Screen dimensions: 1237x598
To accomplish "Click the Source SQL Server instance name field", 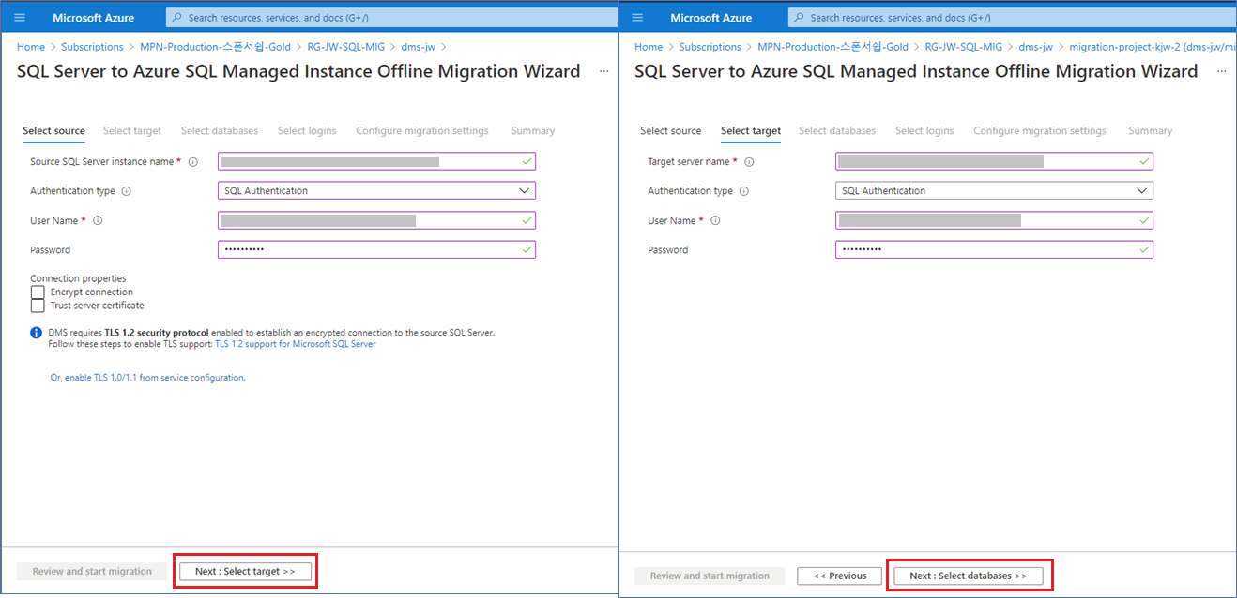I will (376, 162).
